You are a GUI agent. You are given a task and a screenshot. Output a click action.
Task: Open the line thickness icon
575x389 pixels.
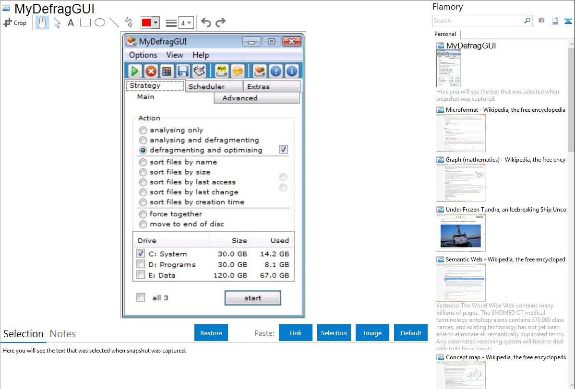[171, 23]
